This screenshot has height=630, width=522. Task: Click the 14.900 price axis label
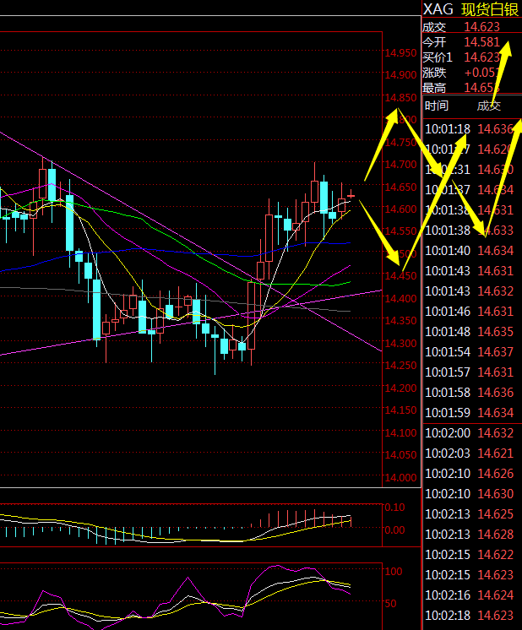click(x=400, y=75)
